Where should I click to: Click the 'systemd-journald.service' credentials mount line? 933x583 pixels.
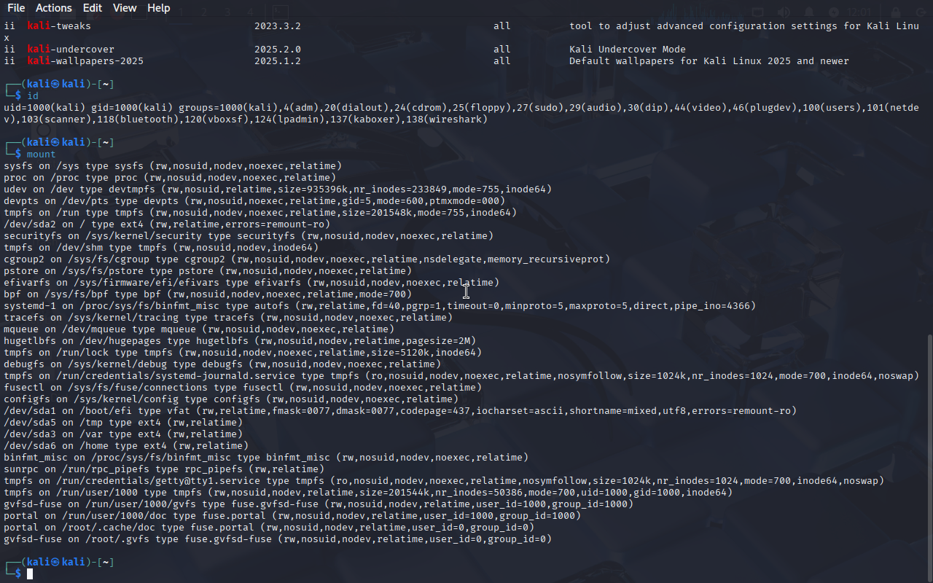(461, 376)
